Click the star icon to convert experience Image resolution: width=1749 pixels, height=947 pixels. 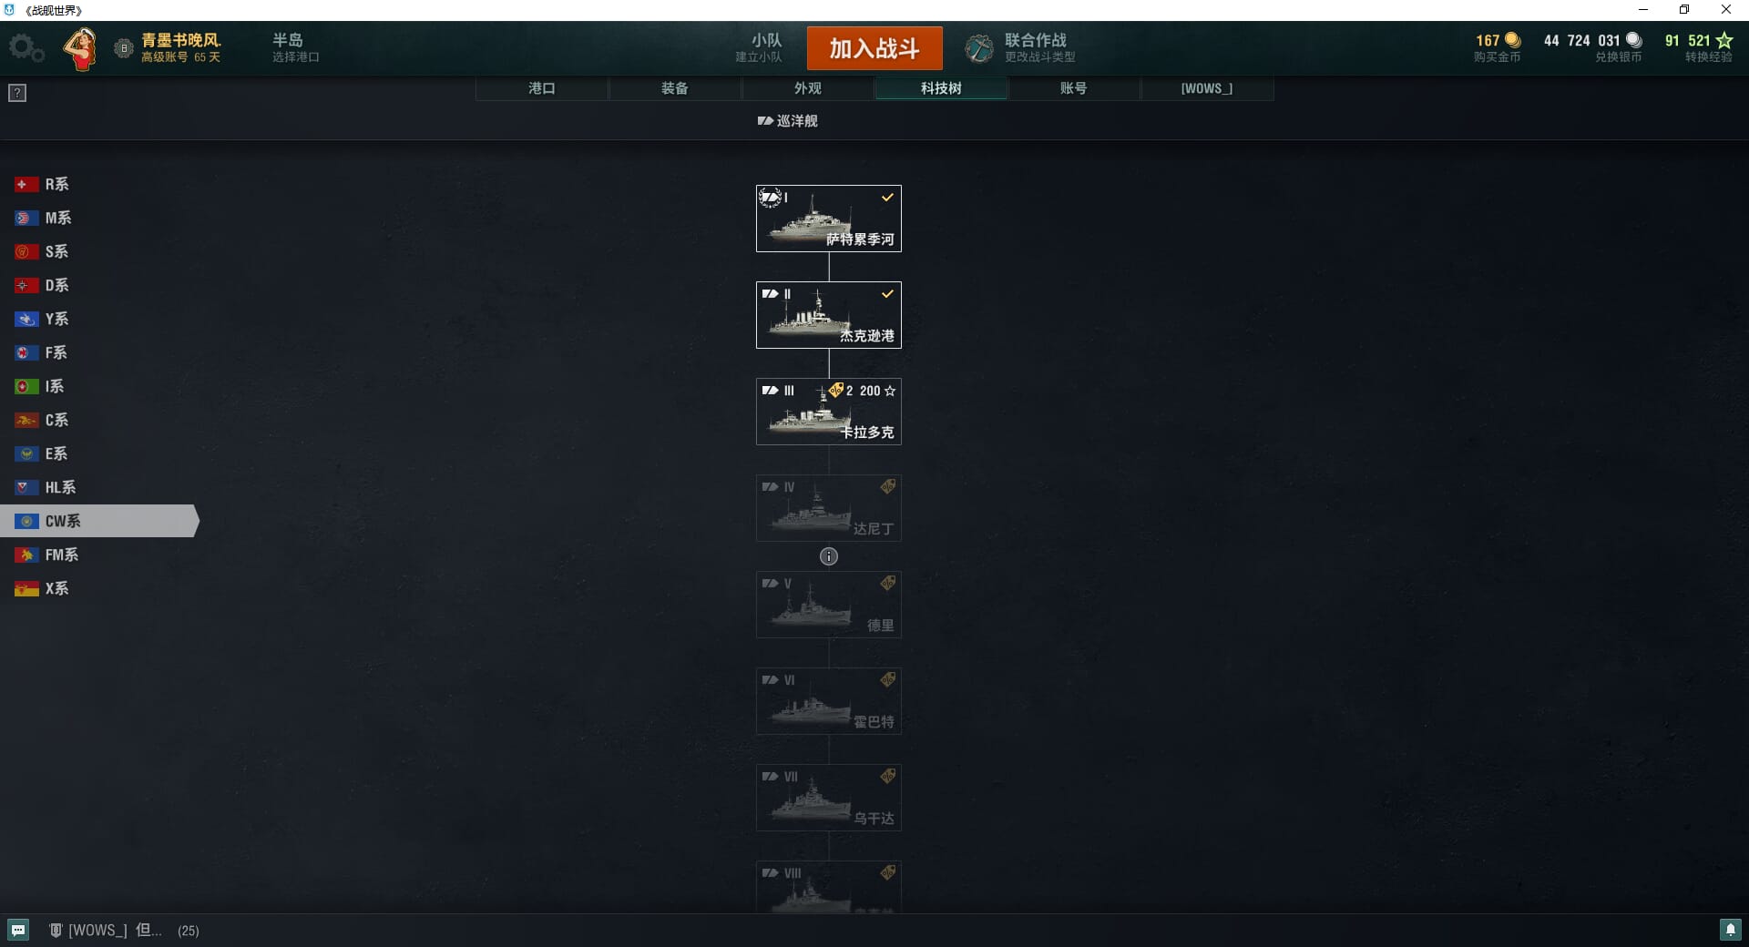(1724, 40)
